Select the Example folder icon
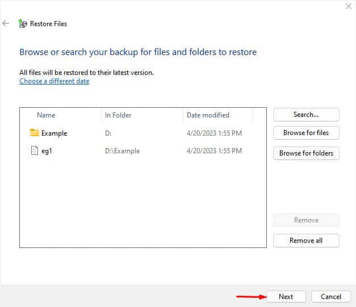The image size is (356, 307). pyautogui.click(x=34, y=133)
